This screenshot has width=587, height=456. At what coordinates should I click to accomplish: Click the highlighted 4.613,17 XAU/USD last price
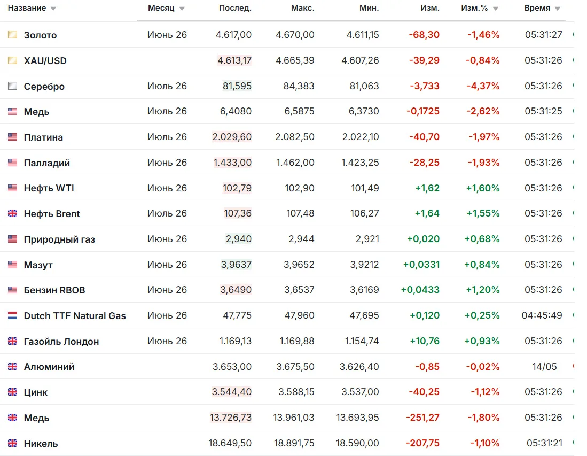[x=234, y=60]
